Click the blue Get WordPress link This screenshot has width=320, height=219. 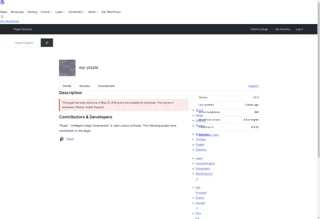pyautogui.click(x=10, y=21)
